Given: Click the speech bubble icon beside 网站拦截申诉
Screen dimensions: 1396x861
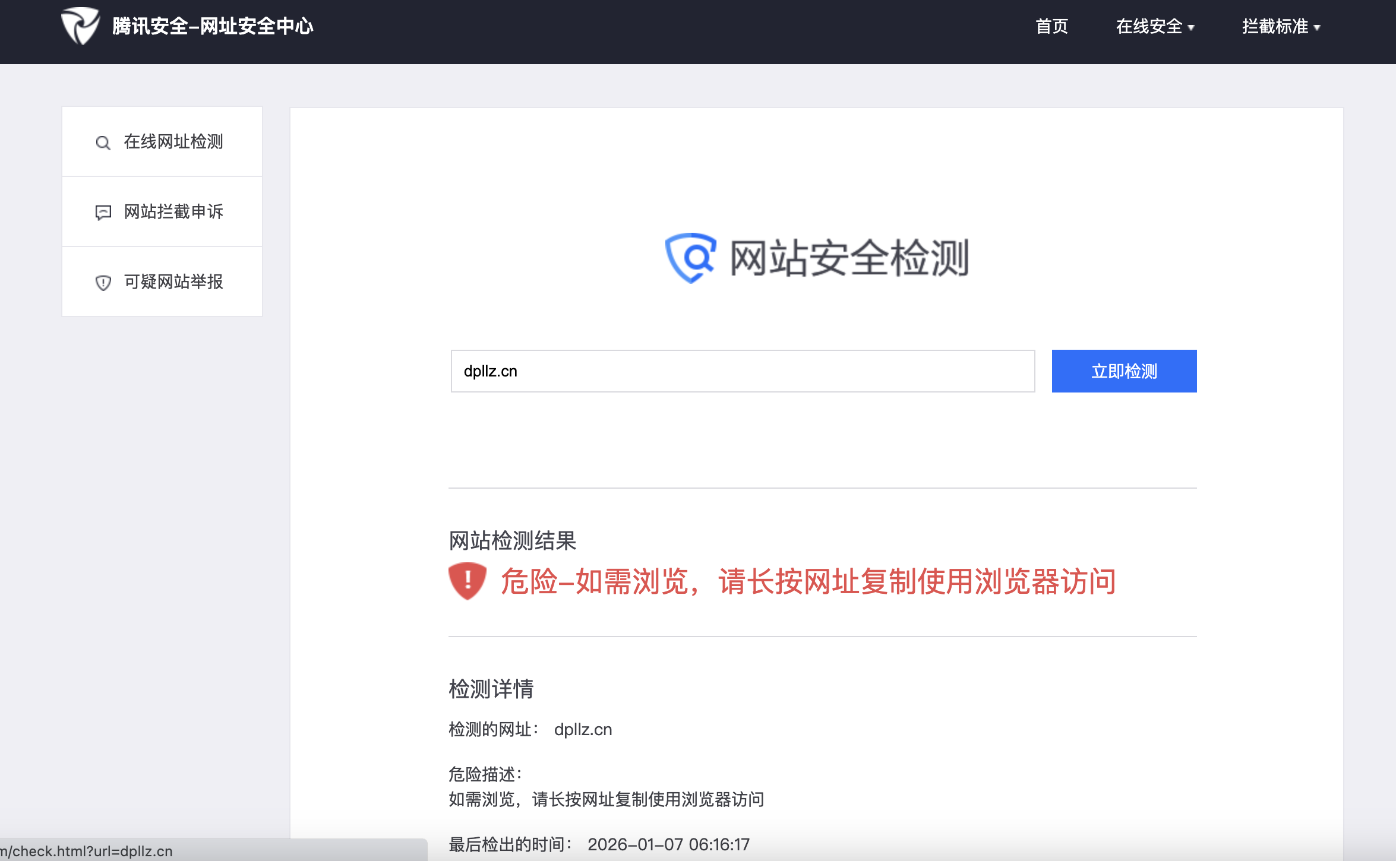Looking at the screenshot, I should tap(103, 213).
